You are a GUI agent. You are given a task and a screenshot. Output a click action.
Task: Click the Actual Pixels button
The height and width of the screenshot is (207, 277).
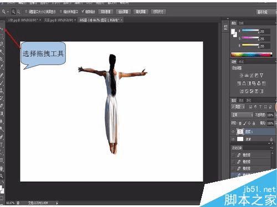pos(106,12)
